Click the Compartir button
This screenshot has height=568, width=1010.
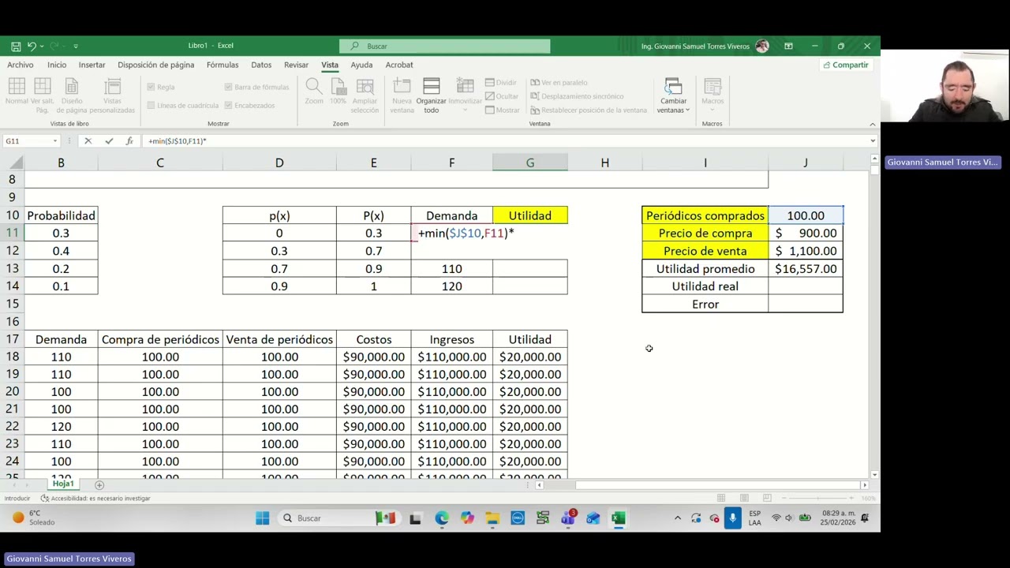coord(845,65)
